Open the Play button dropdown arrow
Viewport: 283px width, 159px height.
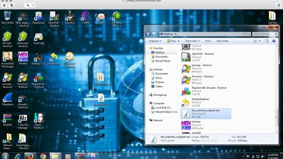tap(179, 41)
